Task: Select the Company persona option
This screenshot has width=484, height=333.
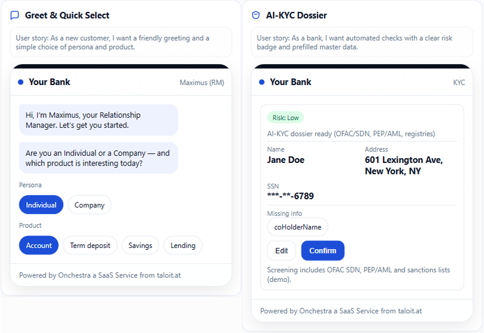Action: 89,205
